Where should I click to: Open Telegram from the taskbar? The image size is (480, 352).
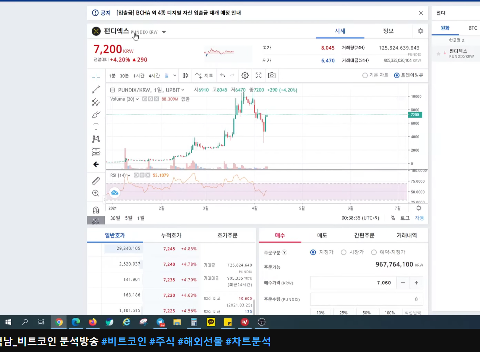tap(160, 322)
